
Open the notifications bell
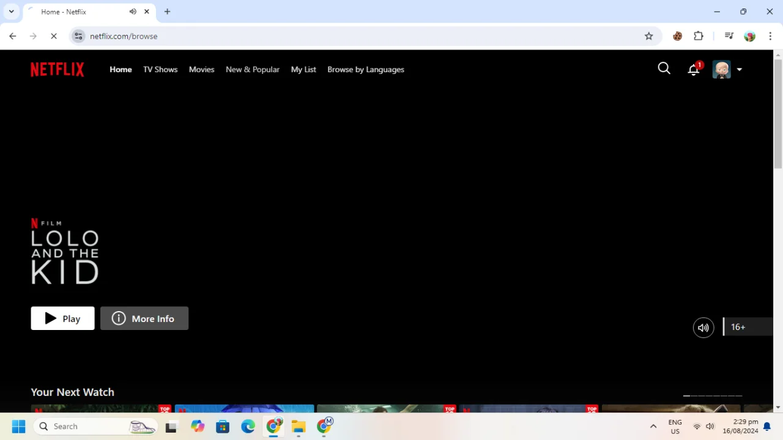click(x=694, y=69)
